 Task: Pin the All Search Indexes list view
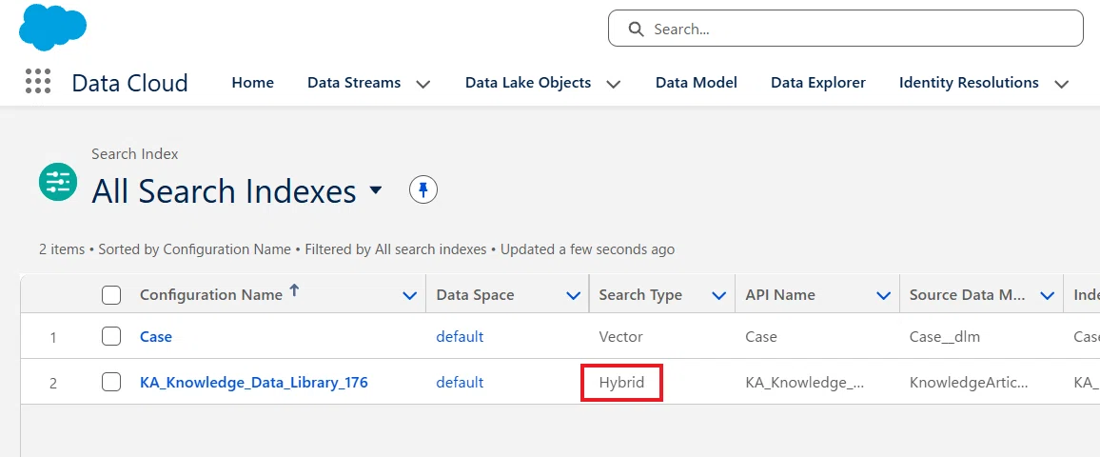click(x=423, y=189)
